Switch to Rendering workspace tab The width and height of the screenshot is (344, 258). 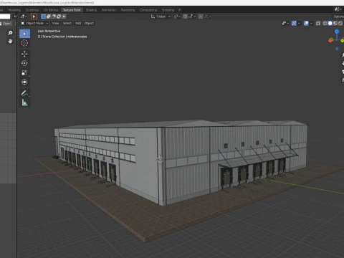click(128, 10)
